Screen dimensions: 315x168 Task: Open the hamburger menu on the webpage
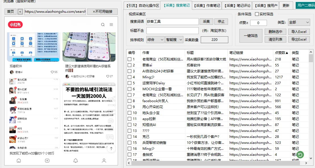point(111,24)
